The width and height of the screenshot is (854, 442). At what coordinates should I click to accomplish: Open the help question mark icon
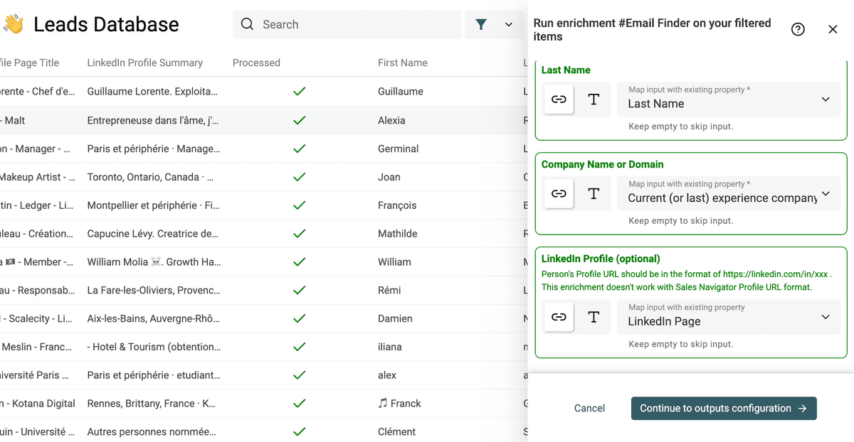pyautogui.click(x=798, y=29)
